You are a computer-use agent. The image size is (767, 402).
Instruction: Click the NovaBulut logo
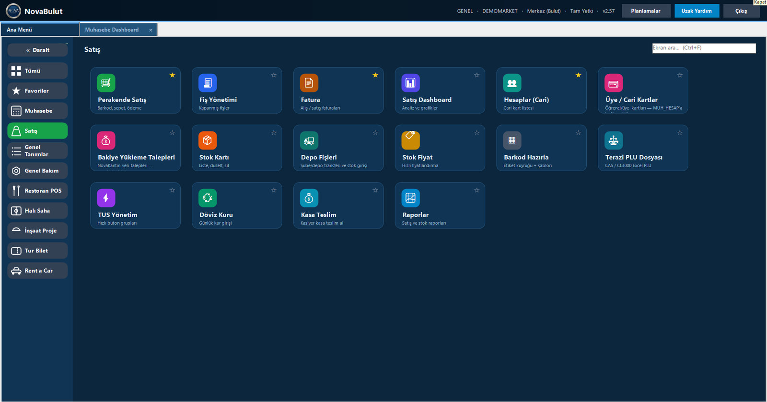click(x=13, y=11)
